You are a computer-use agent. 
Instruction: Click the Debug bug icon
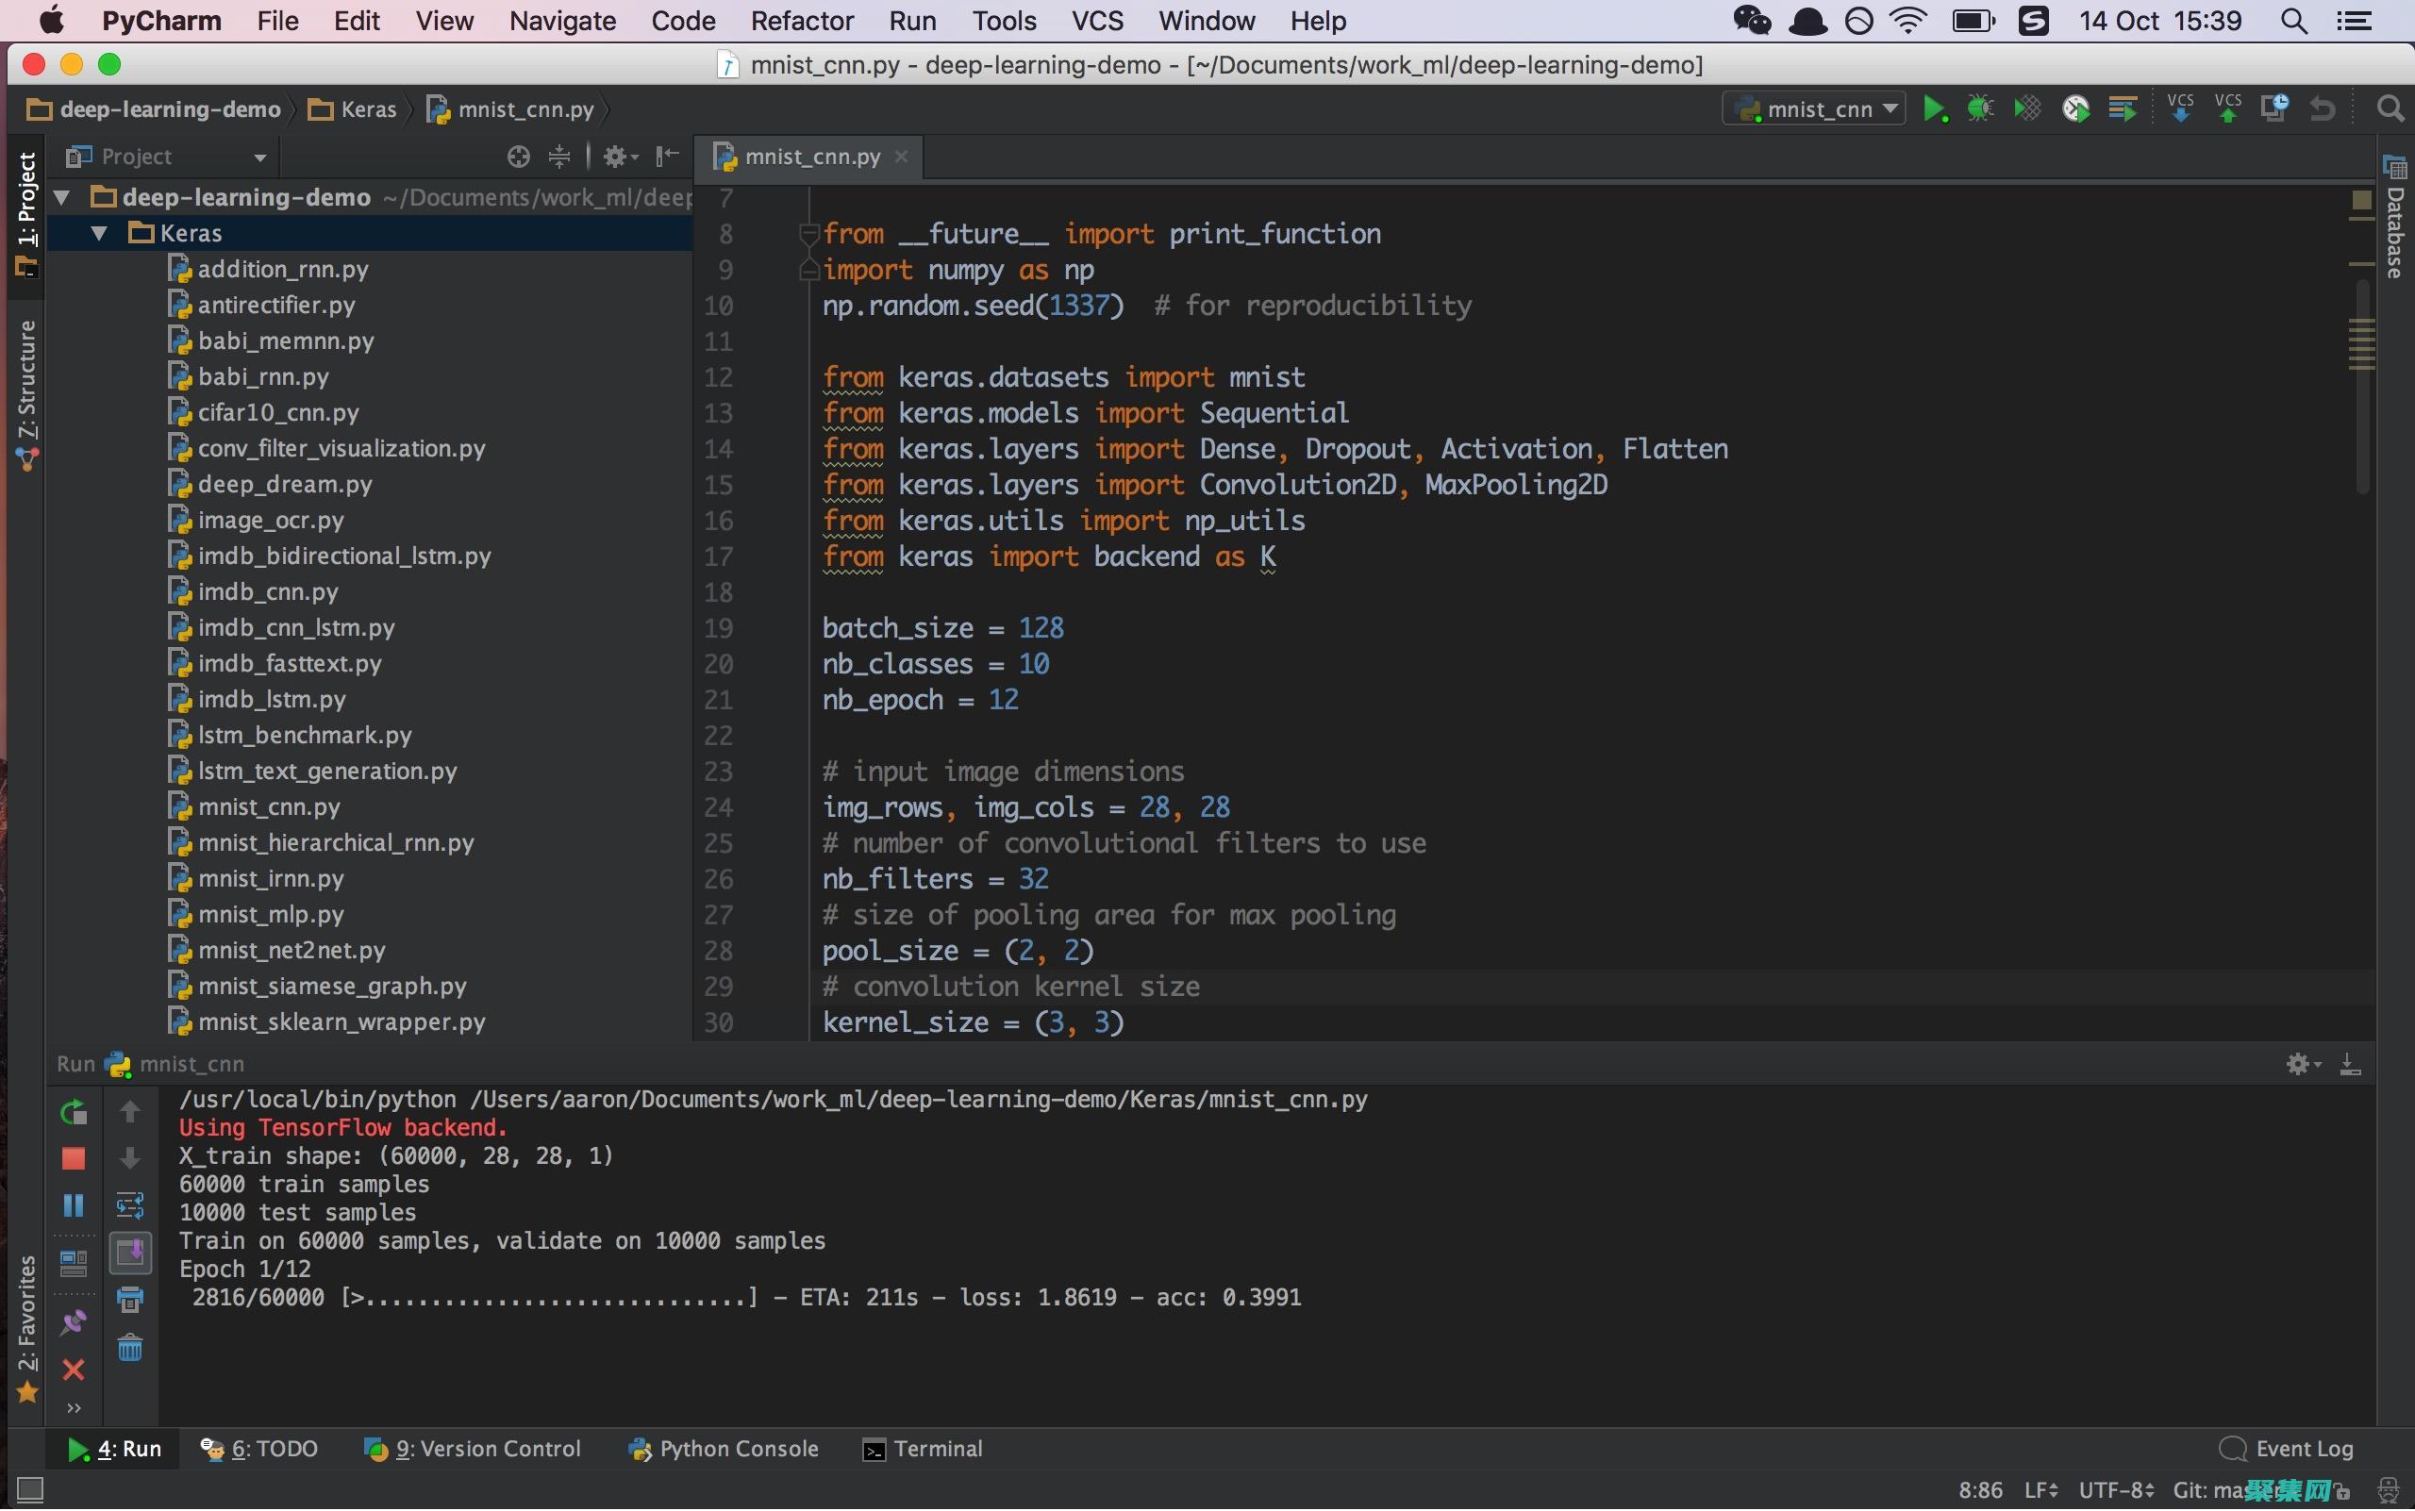(x=1979, y=108)
